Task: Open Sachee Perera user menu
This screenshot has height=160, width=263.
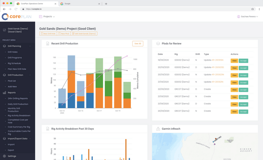Action: pos(248,16)
